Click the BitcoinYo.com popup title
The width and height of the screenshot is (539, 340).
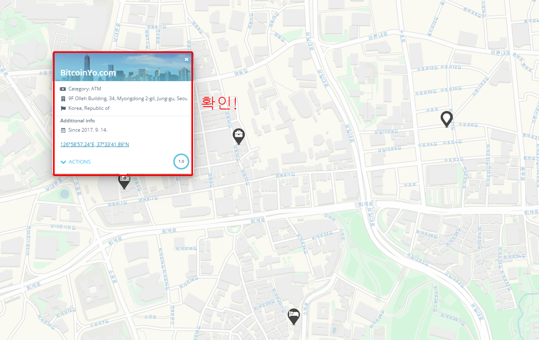click(x=88, y=73)
